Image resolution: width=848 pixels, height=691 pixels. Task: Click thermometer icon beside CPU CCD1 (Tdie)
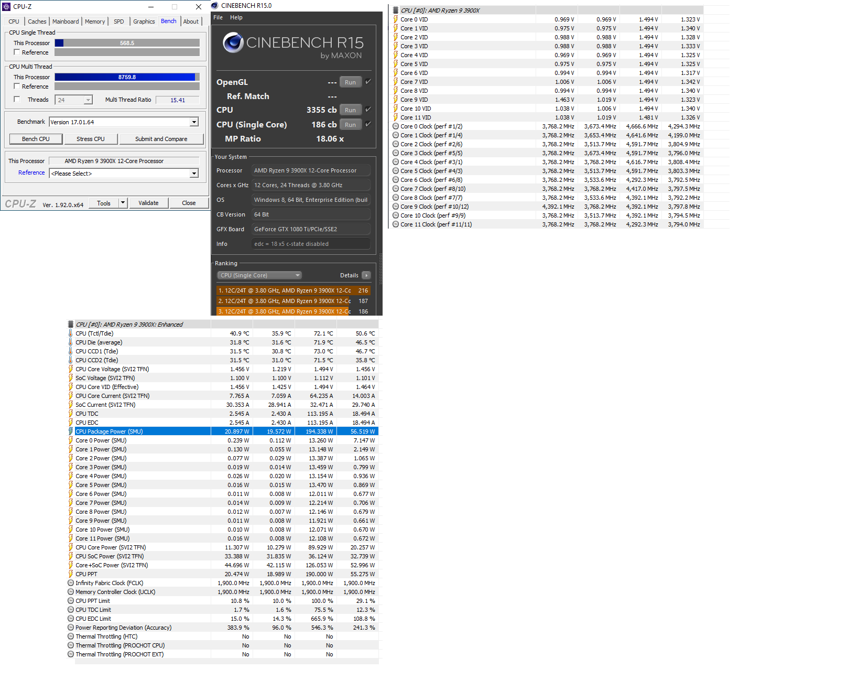(71, 351)
